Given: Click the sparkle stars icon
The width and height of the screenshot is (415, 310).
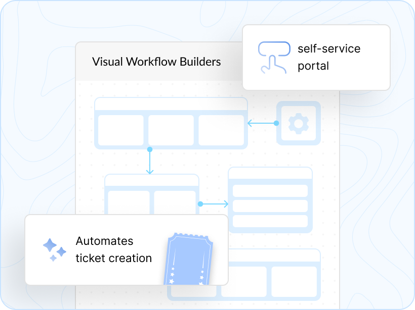Looking at the screenshot, I should 55,250.
